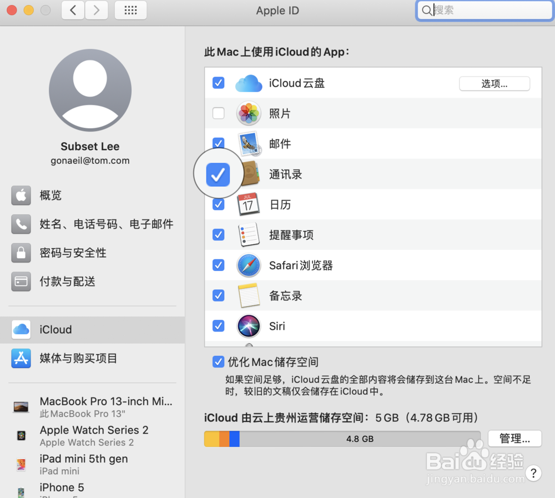Select iPhone 5 device entry

[x=92, y=489]
